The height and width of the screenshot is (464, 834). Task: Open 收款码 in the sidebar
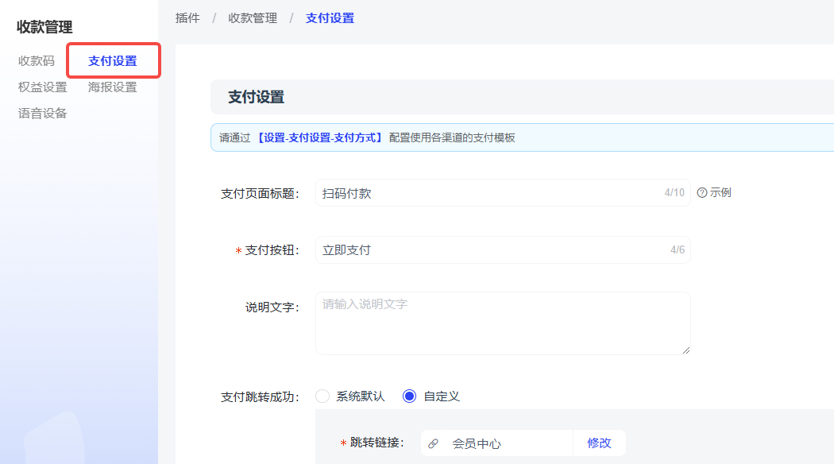[37, 60]
